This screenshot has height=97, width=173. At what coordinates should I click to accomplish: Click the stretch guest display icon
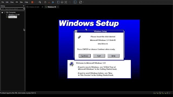click(x=81, y=2)
